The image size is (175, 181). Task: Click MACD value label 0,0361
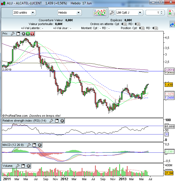(169, 152)
